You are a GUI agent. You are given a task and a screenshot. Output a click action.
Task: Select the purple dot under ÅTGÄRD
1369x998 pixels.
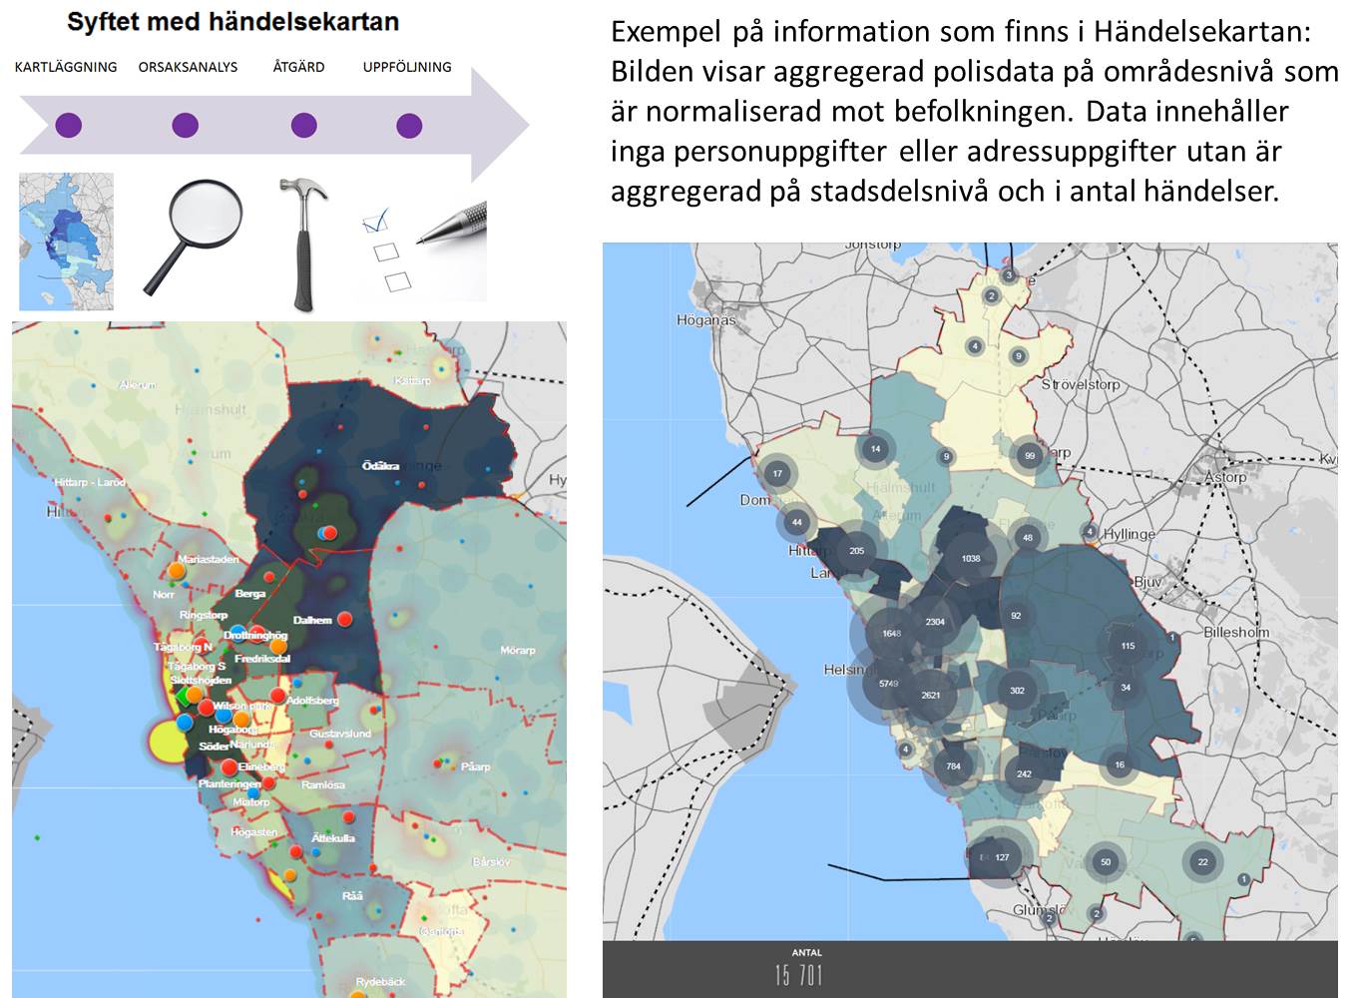pyautogui.click(x=303, y=126)
